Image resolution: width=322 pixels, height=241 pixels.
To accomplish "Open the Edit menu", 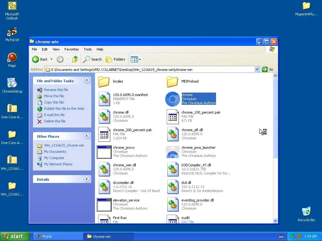I will tap(45, 49).
